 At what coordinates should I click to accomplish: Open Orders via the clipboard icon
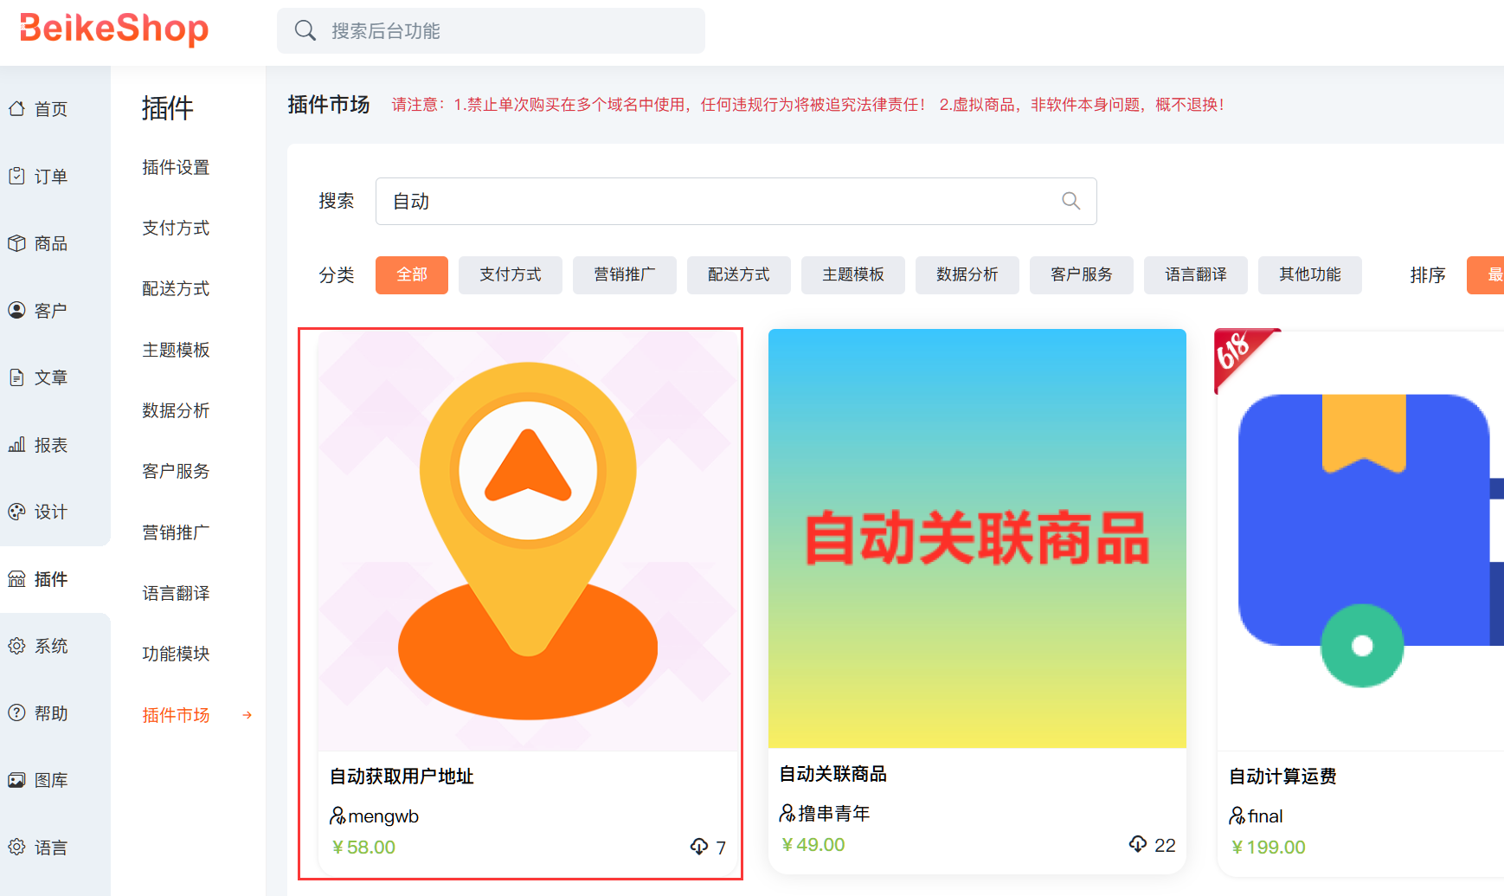(16, 177)
